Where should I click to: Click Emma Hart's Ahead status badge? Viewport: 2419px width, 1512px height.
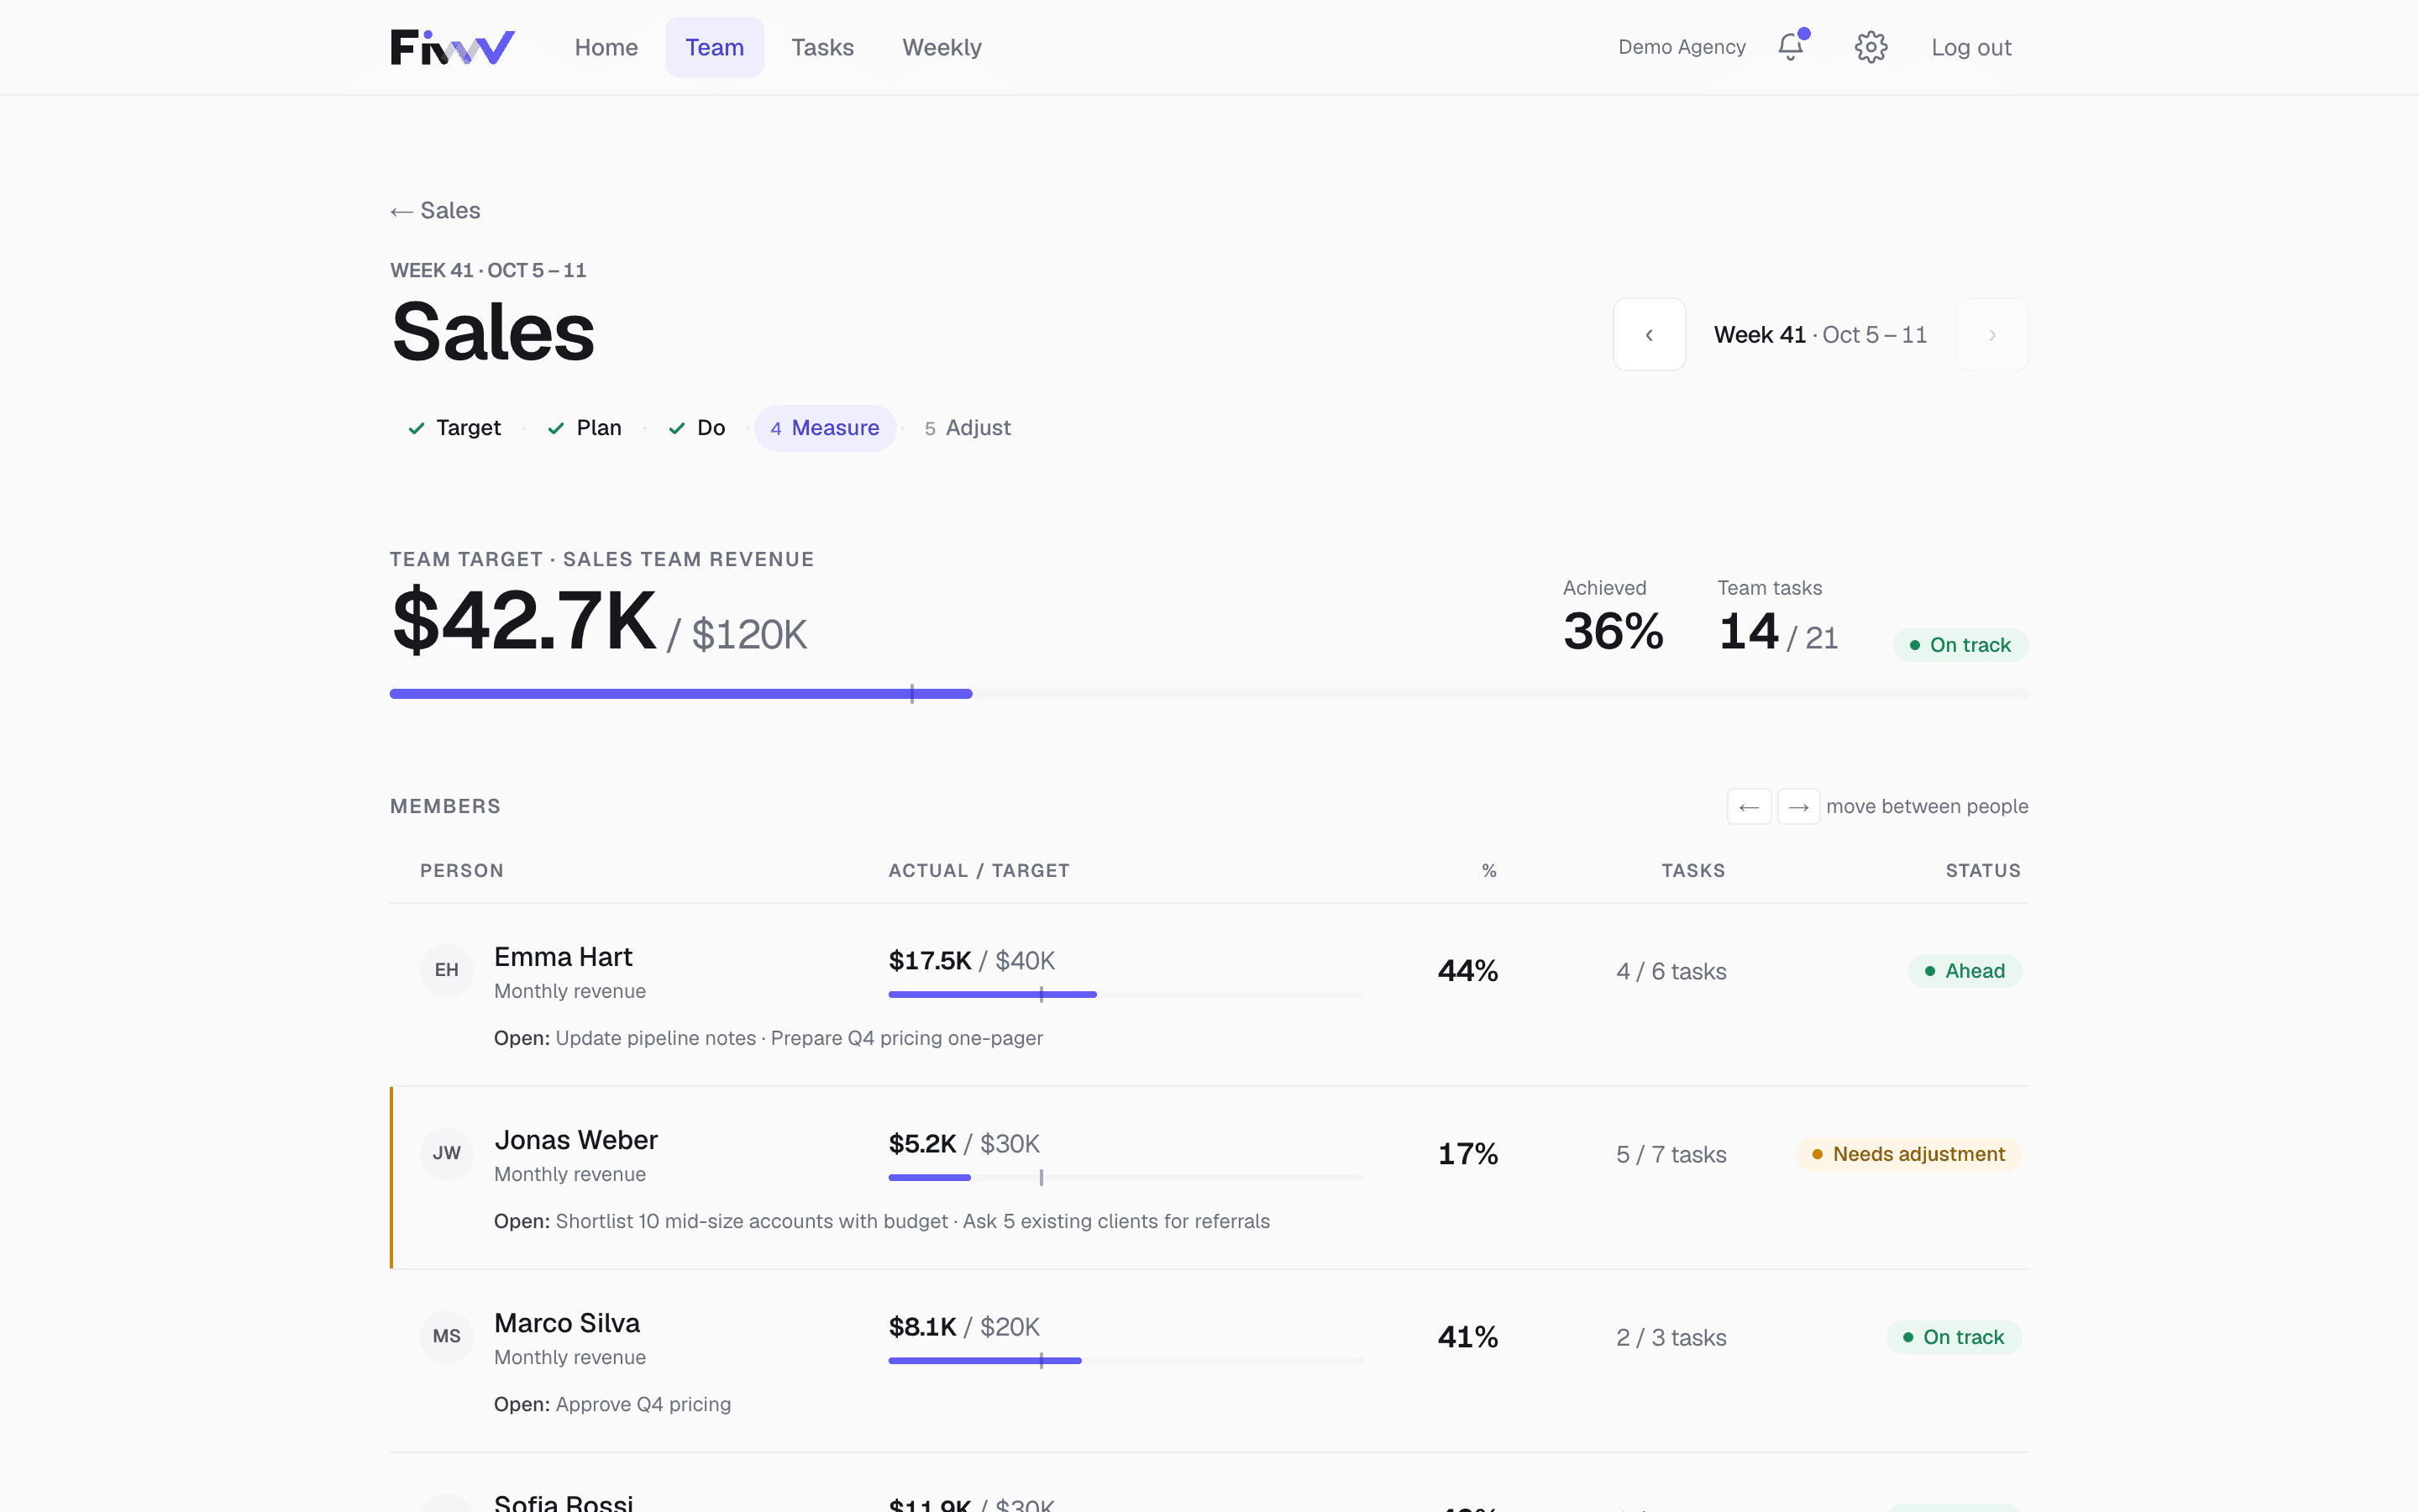pos(1965,971)
